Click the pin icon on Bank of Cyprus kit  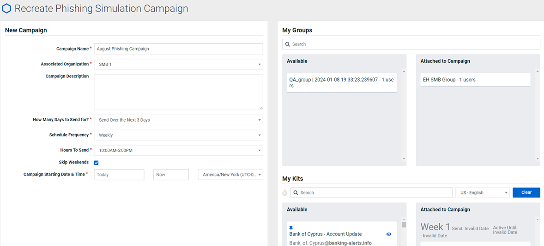[291, 228]
